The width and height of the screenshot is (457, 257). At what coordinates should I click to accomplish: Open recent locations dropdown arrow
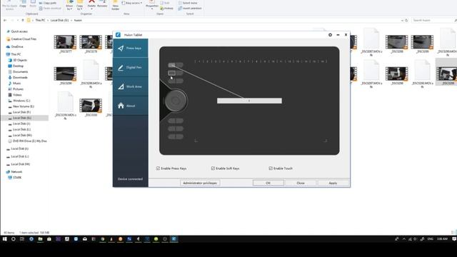[x=18, y=21]
